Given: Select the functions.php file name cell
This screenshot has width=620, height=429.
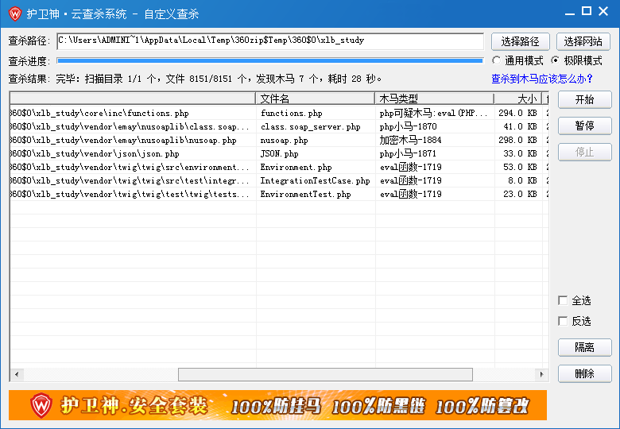Looking at the screenshot, I should pos(316,114).
